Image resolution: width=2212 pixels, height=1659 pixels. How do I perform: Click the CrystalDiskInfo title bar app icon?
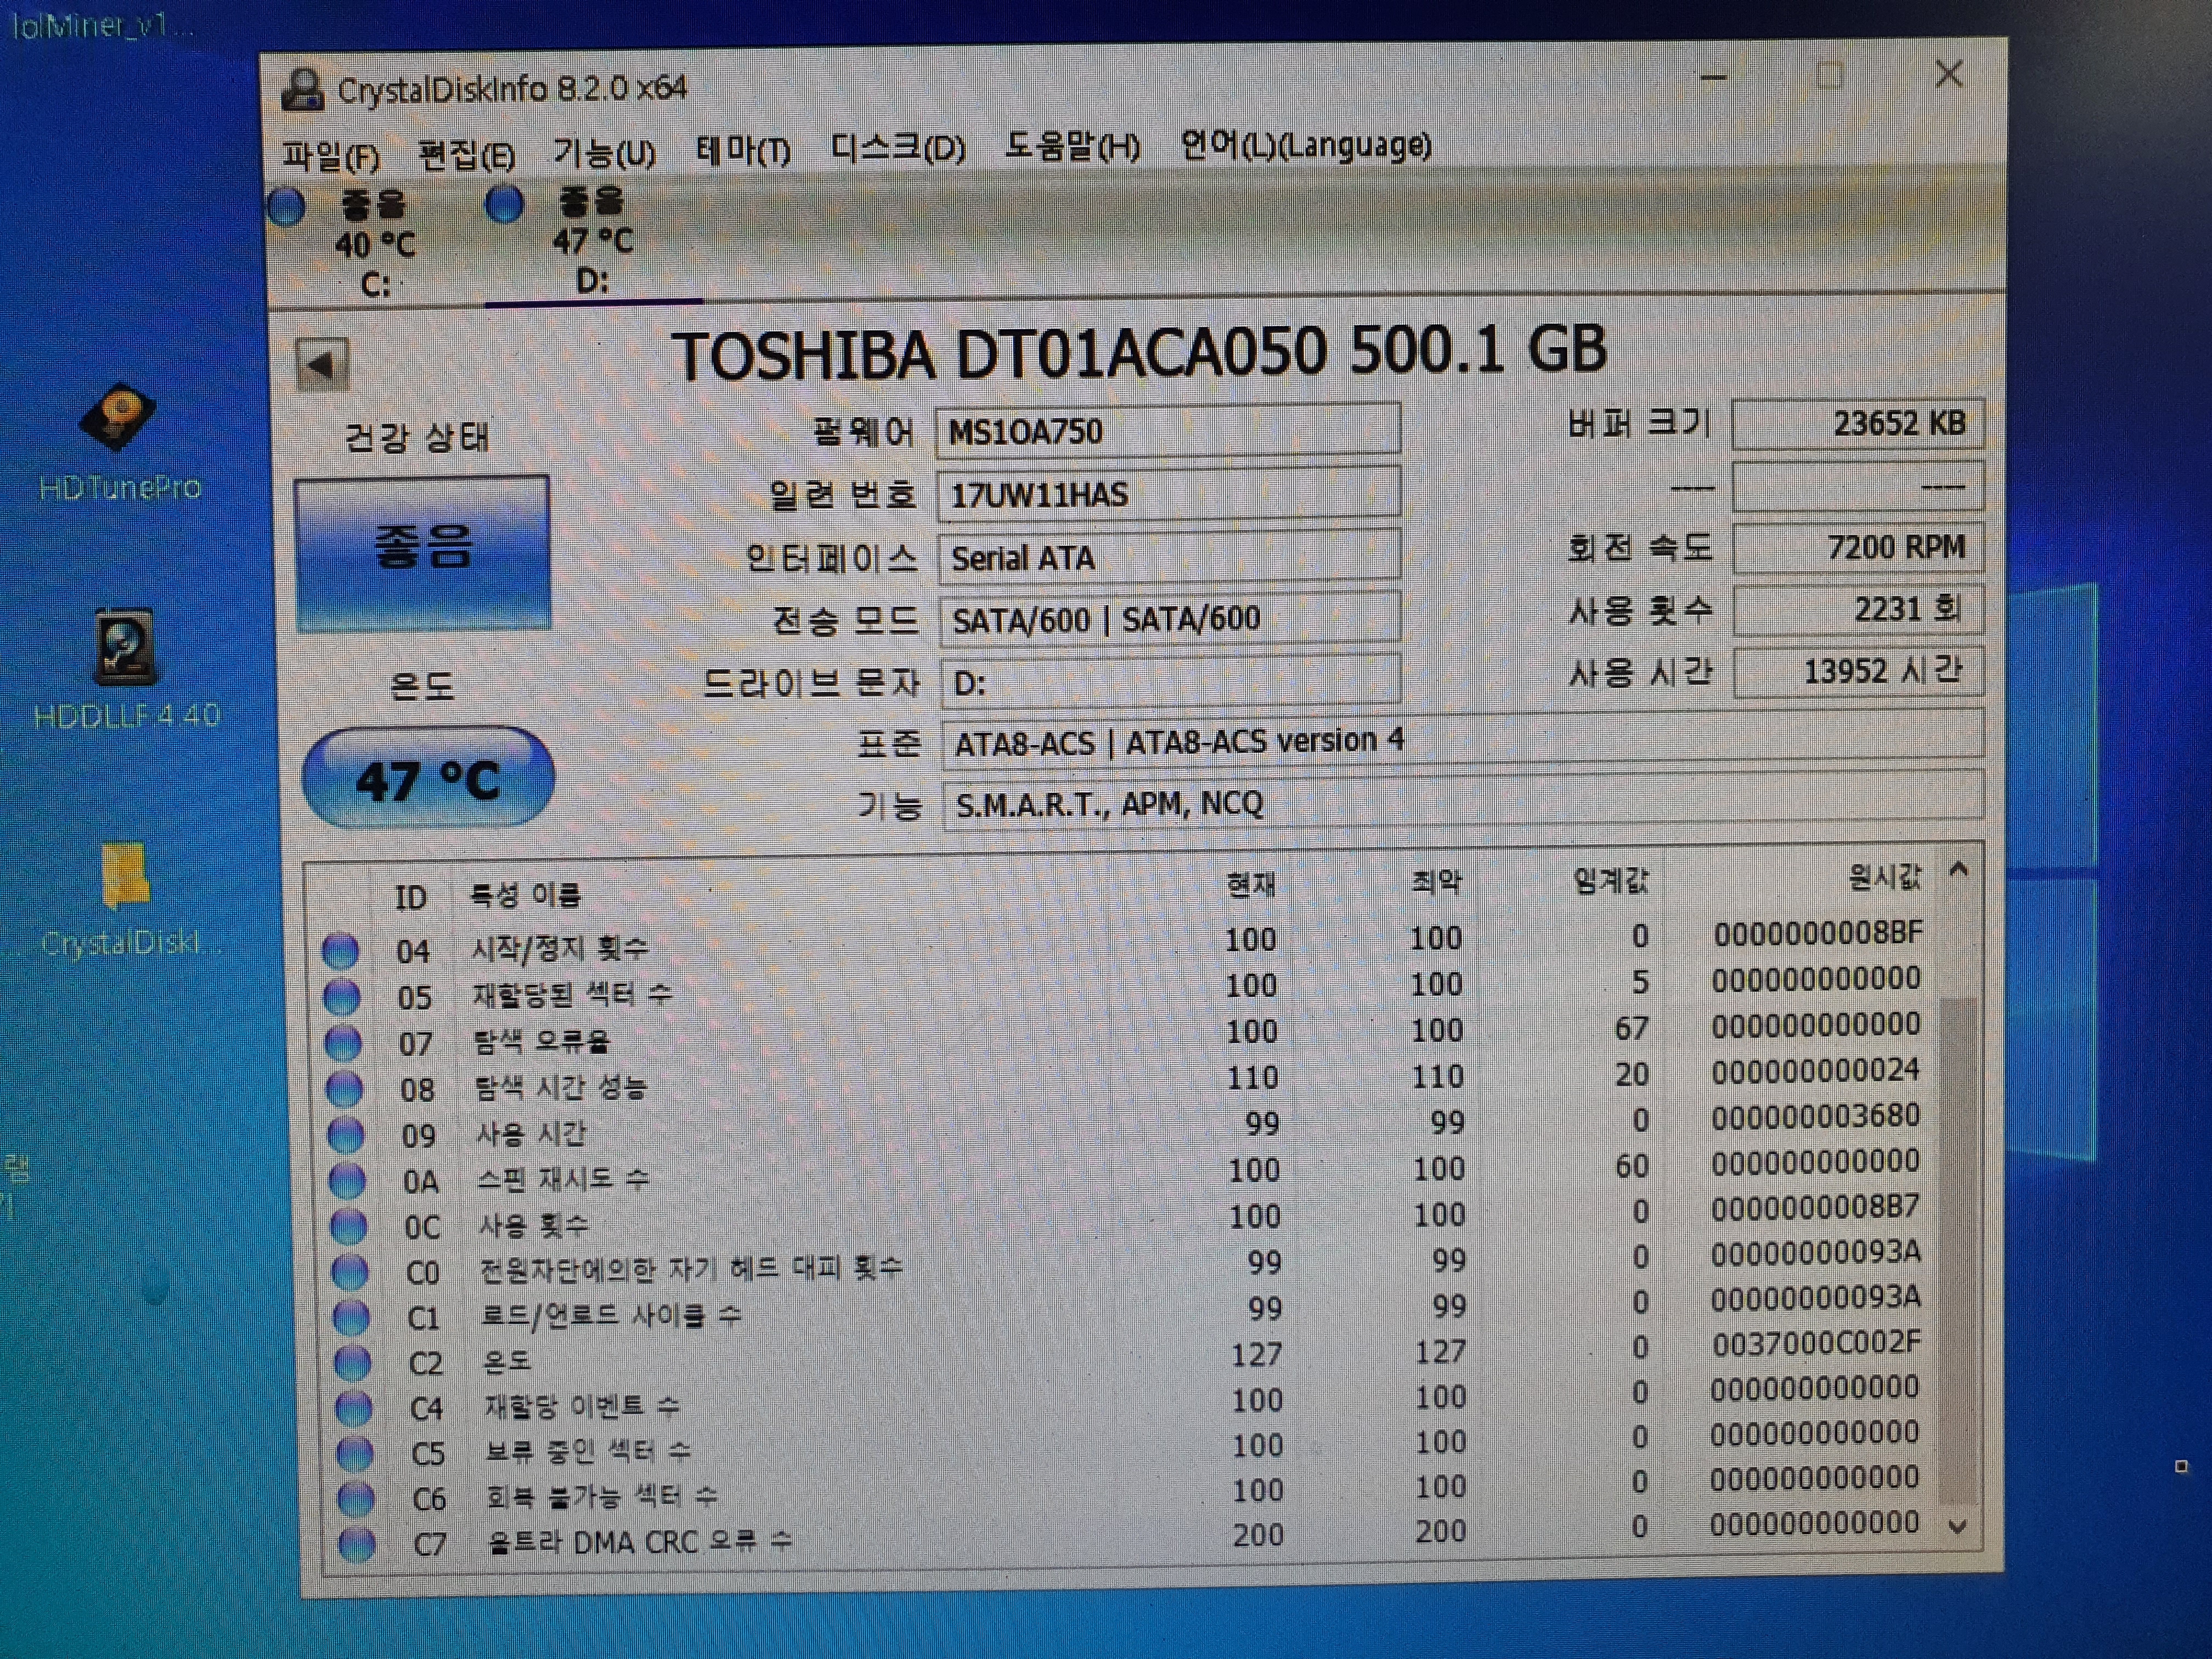click(x=302, y=90)
